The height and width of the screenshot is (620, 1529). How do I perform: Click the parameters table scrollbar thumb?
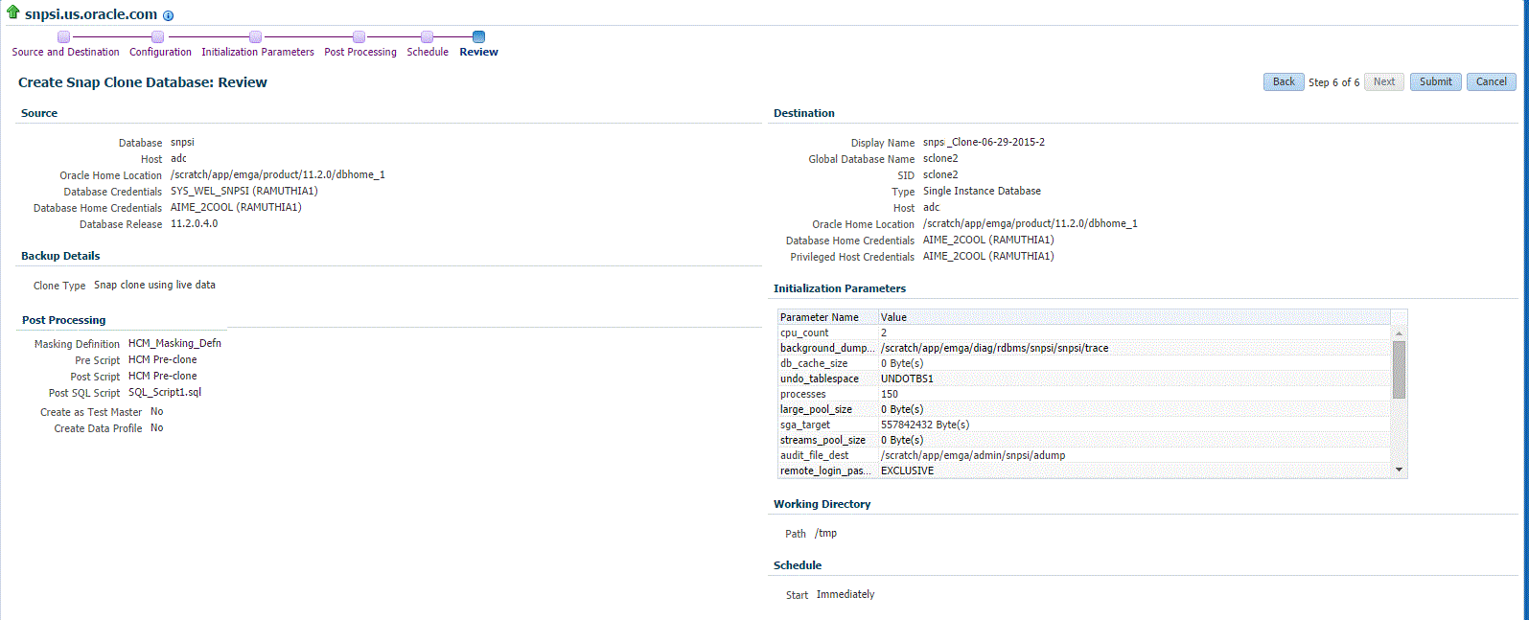click(1399, 369)
